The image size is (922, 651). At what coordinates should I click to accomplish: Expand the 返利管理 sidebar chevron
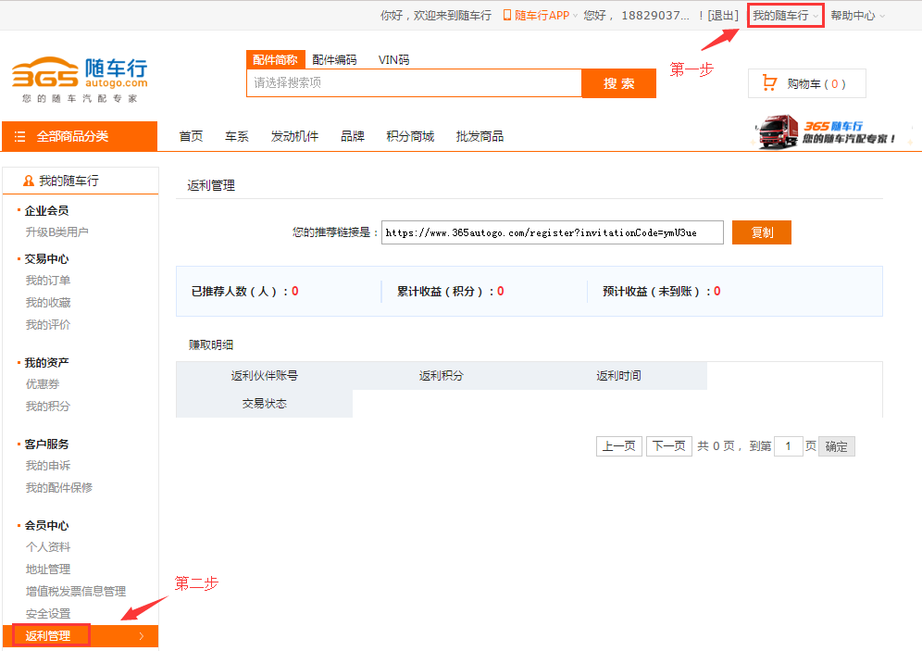tap(141, 636)
